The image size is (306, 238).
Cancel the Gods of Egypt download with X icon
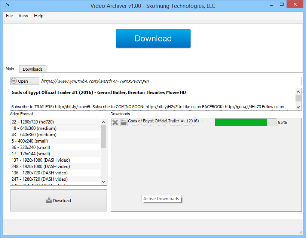pyautogui.click(x=115, y=122)
